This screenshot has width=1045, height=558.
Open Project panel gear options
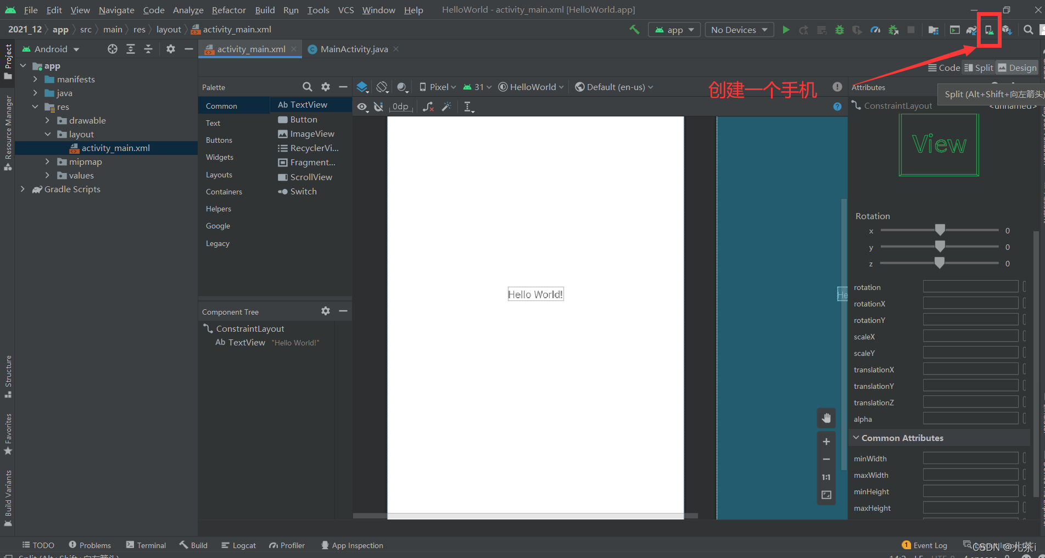(x=171, y=49)
